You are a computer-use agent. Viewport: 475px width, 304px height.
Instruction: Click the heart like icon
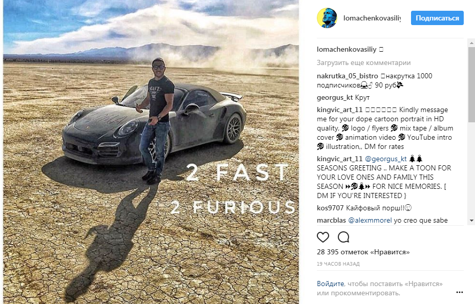click(323, 237)
